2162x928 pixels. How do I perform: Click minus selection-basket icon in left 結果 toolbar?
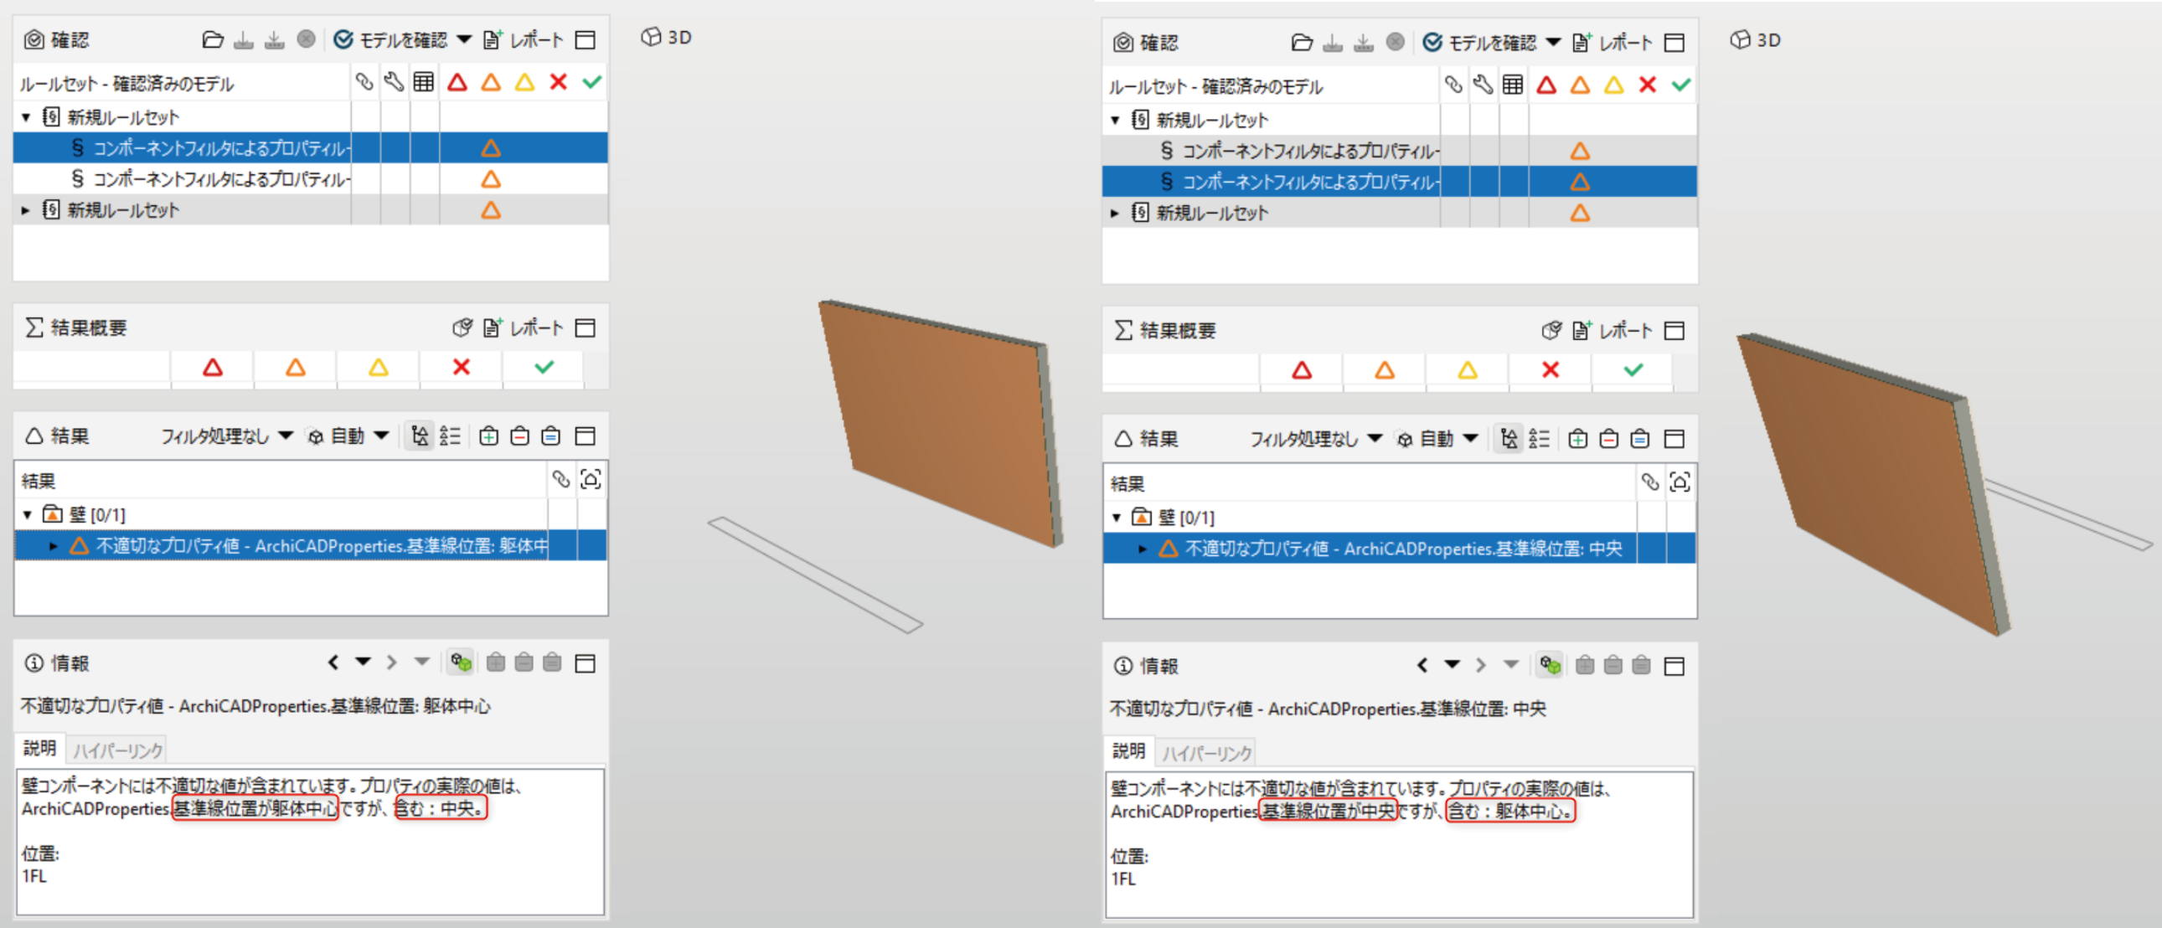519,436
